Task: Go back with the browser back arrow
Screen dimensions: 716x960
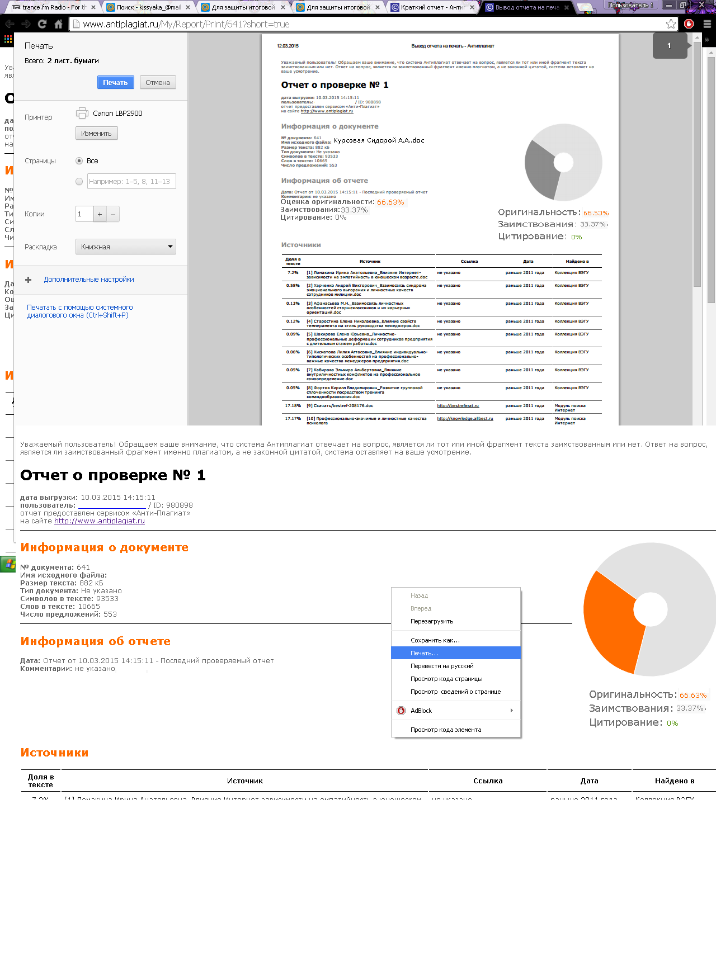Action: [x=10, y=24]
